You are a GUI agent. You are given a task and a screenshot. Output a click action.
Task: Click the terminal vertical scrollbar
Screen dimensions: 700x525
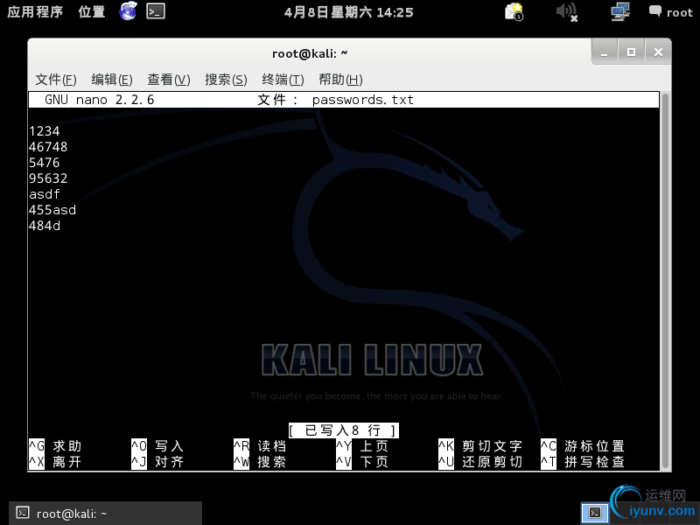[665, 280]
